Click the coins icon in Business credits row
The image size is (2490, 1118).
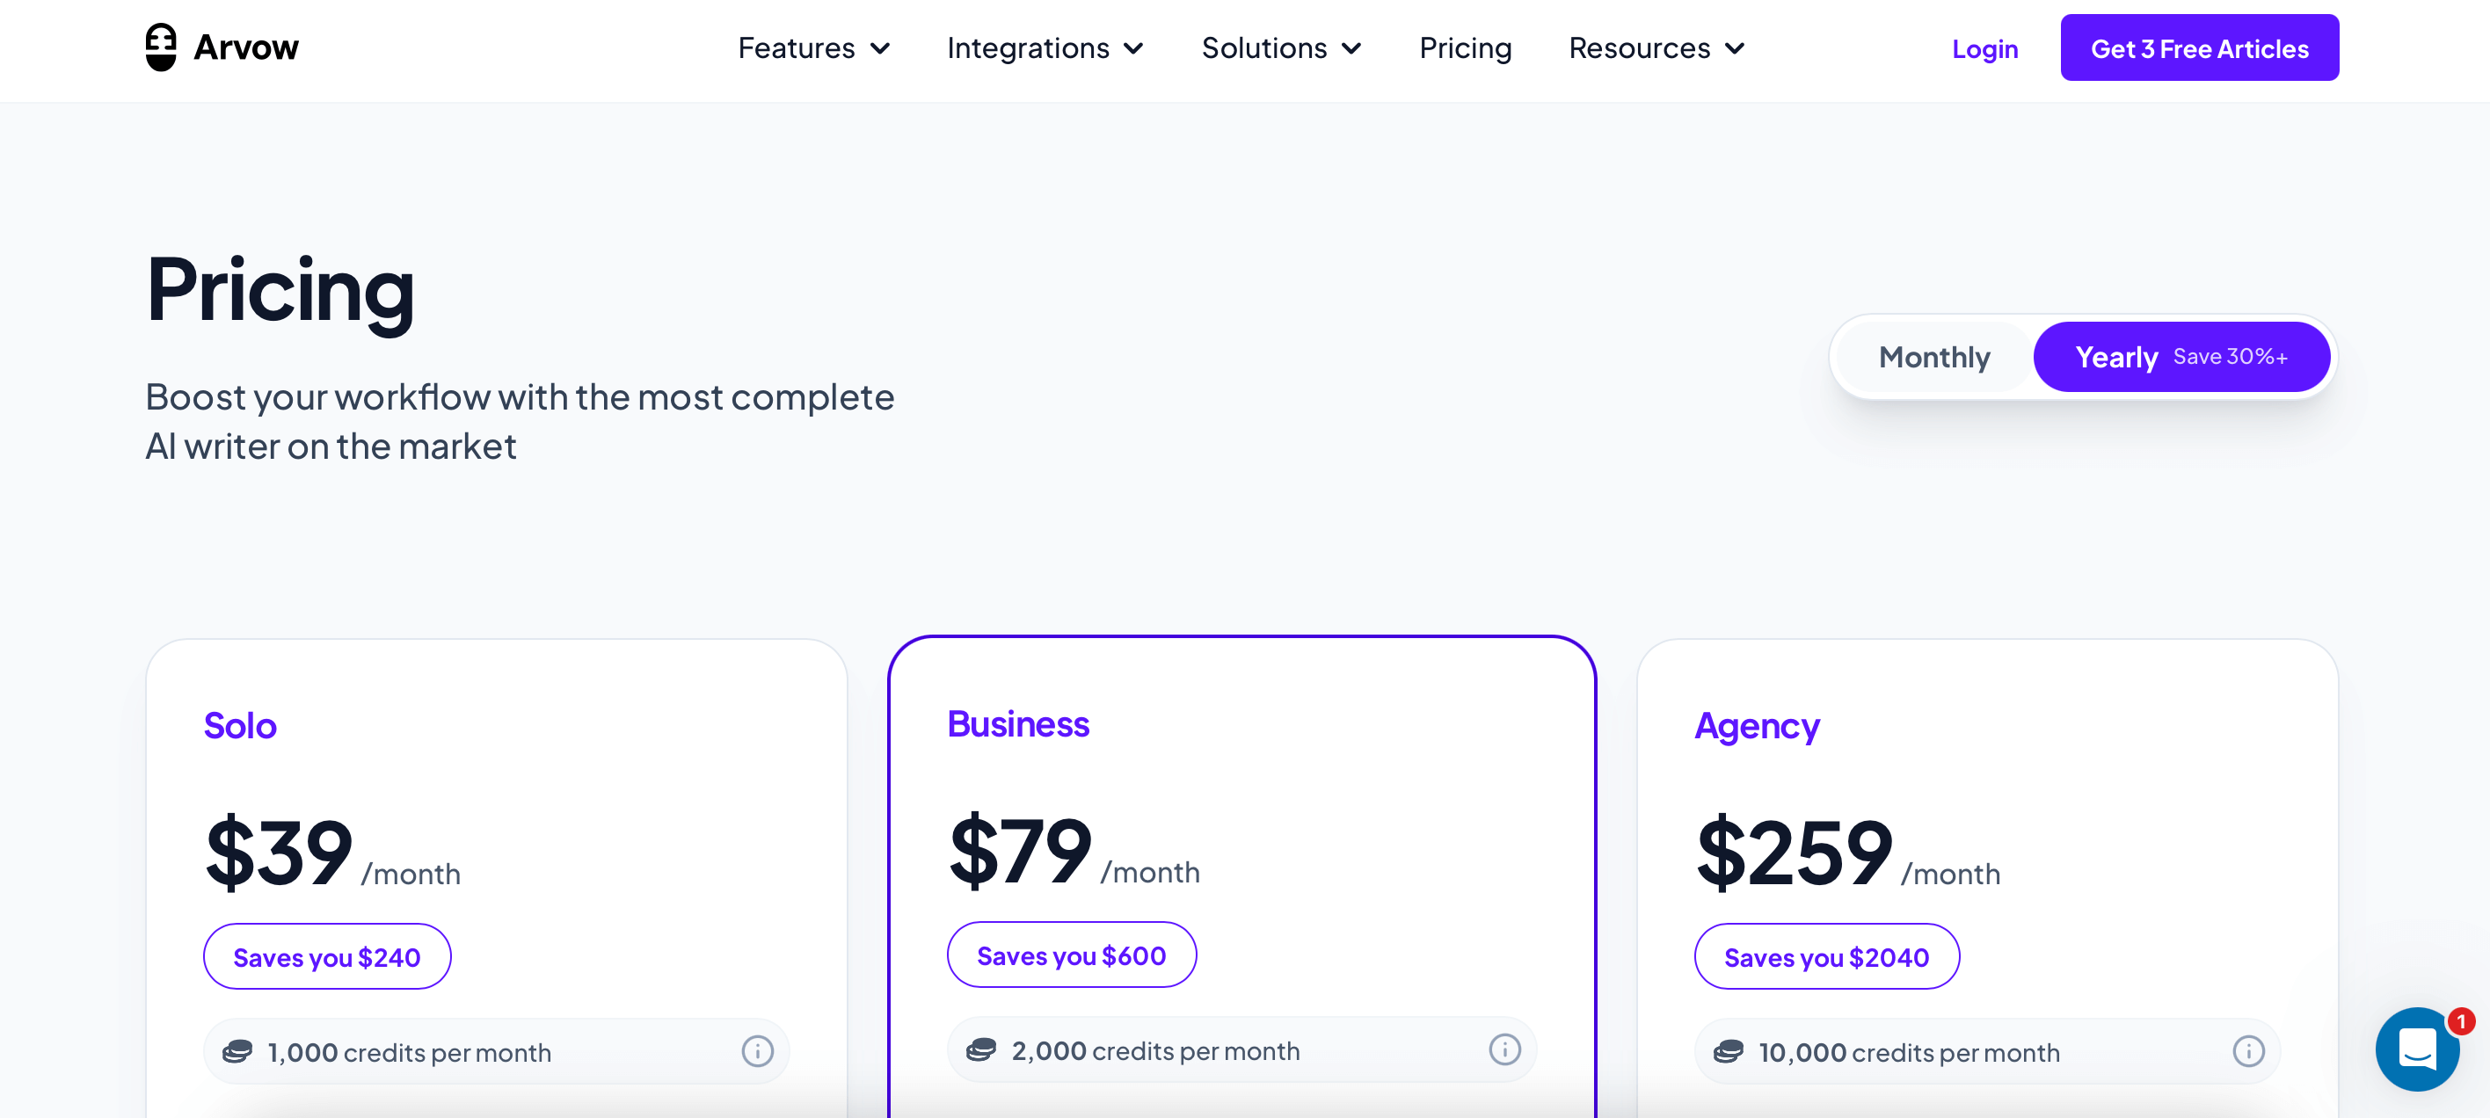coord(981,1049)
